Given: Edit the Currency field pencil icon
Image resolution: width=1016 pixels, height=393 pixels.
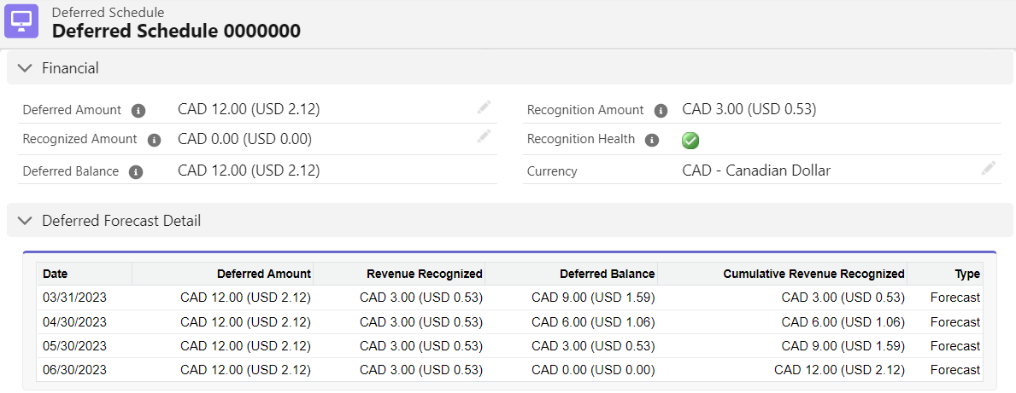Looking at the screenshot, I should coord(989,168).
